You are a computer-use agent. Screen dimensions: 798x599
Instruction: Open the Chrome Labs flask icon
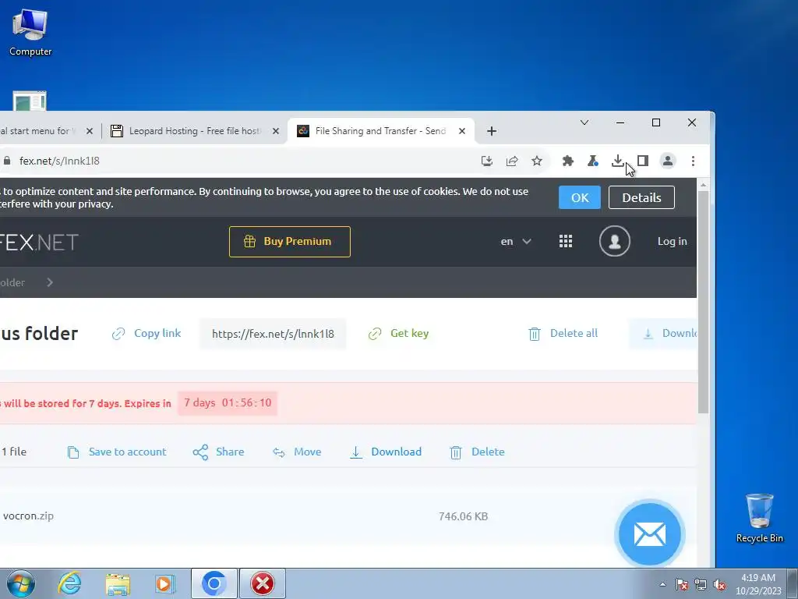[593, 161]
